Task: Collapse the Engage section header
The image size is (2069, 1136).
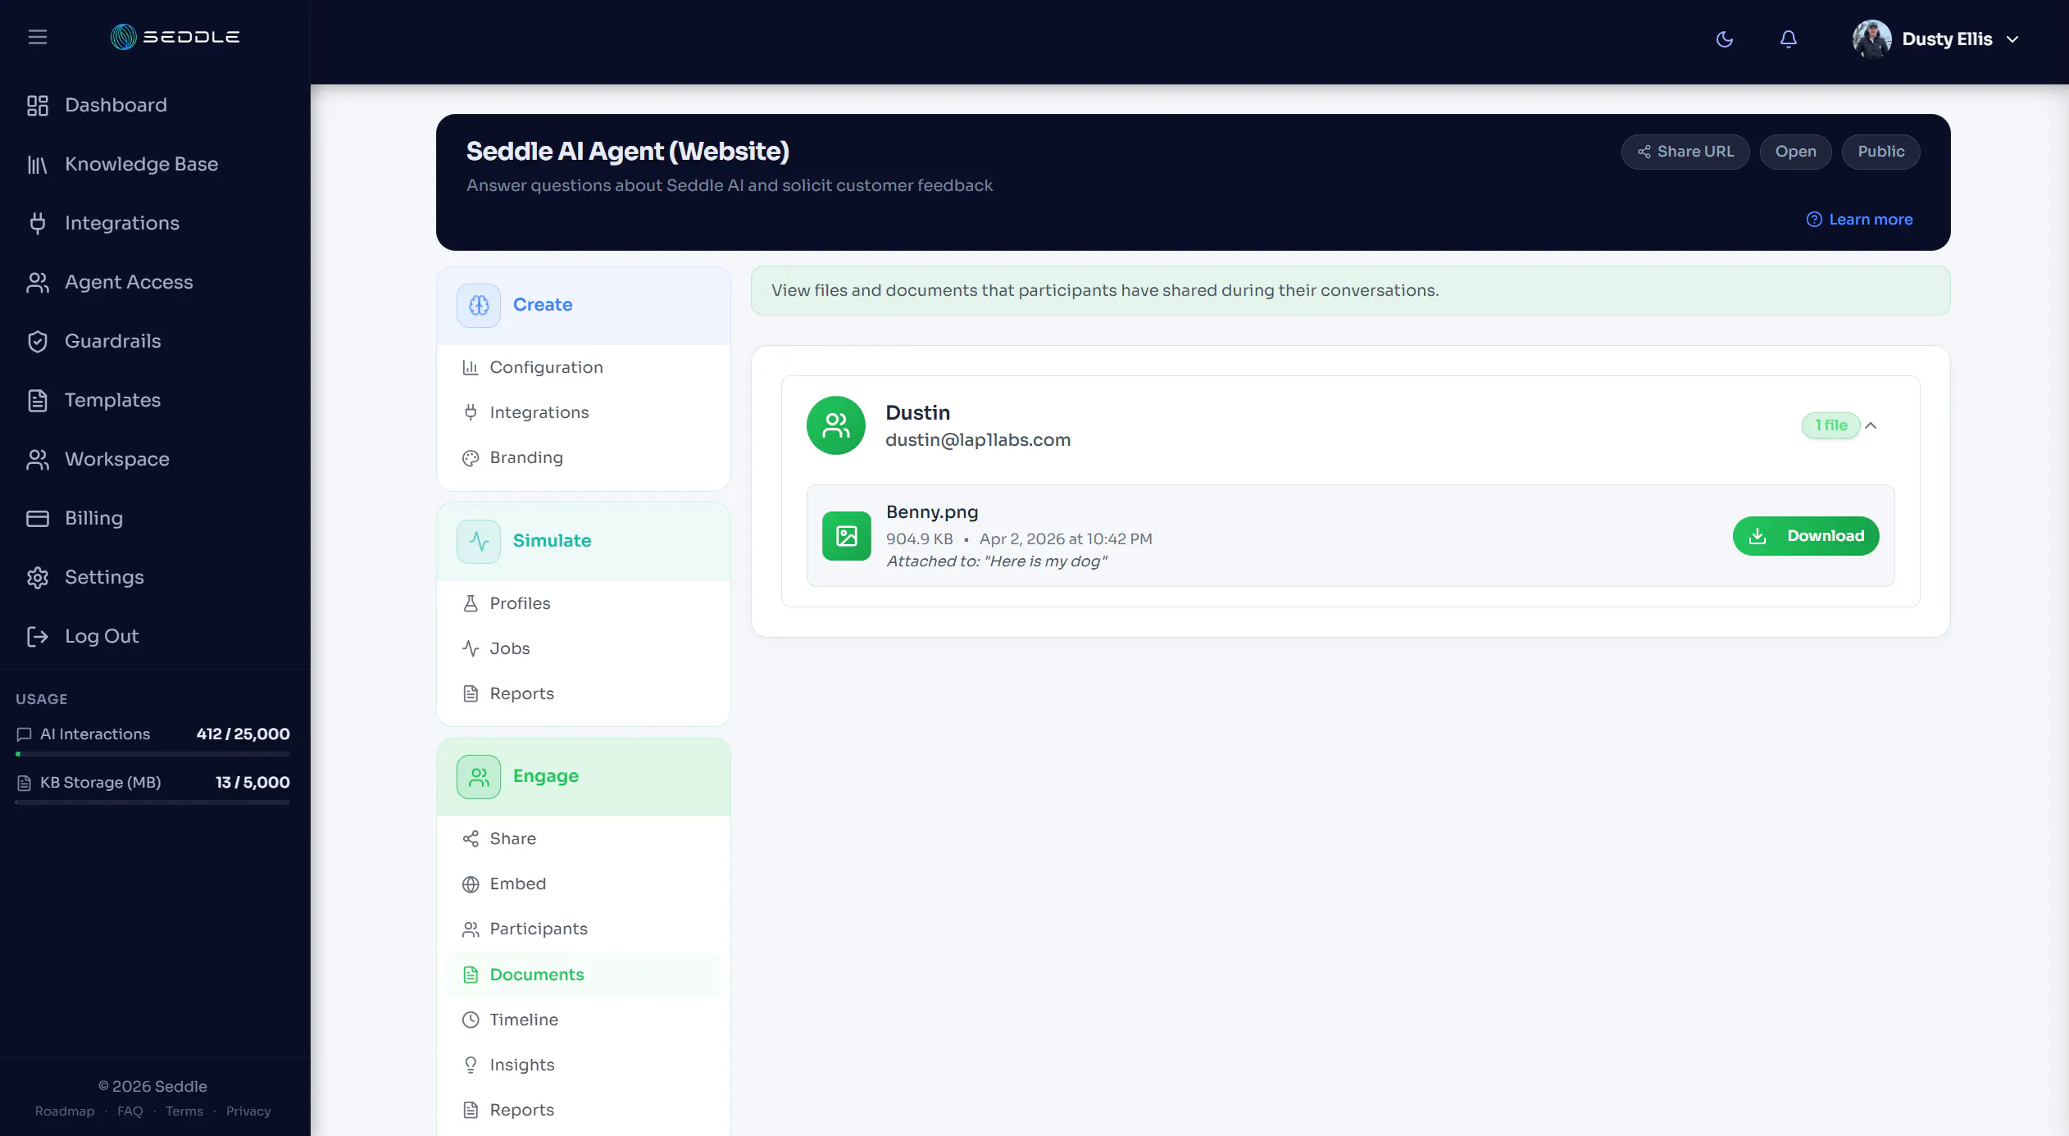Action: 584,776
